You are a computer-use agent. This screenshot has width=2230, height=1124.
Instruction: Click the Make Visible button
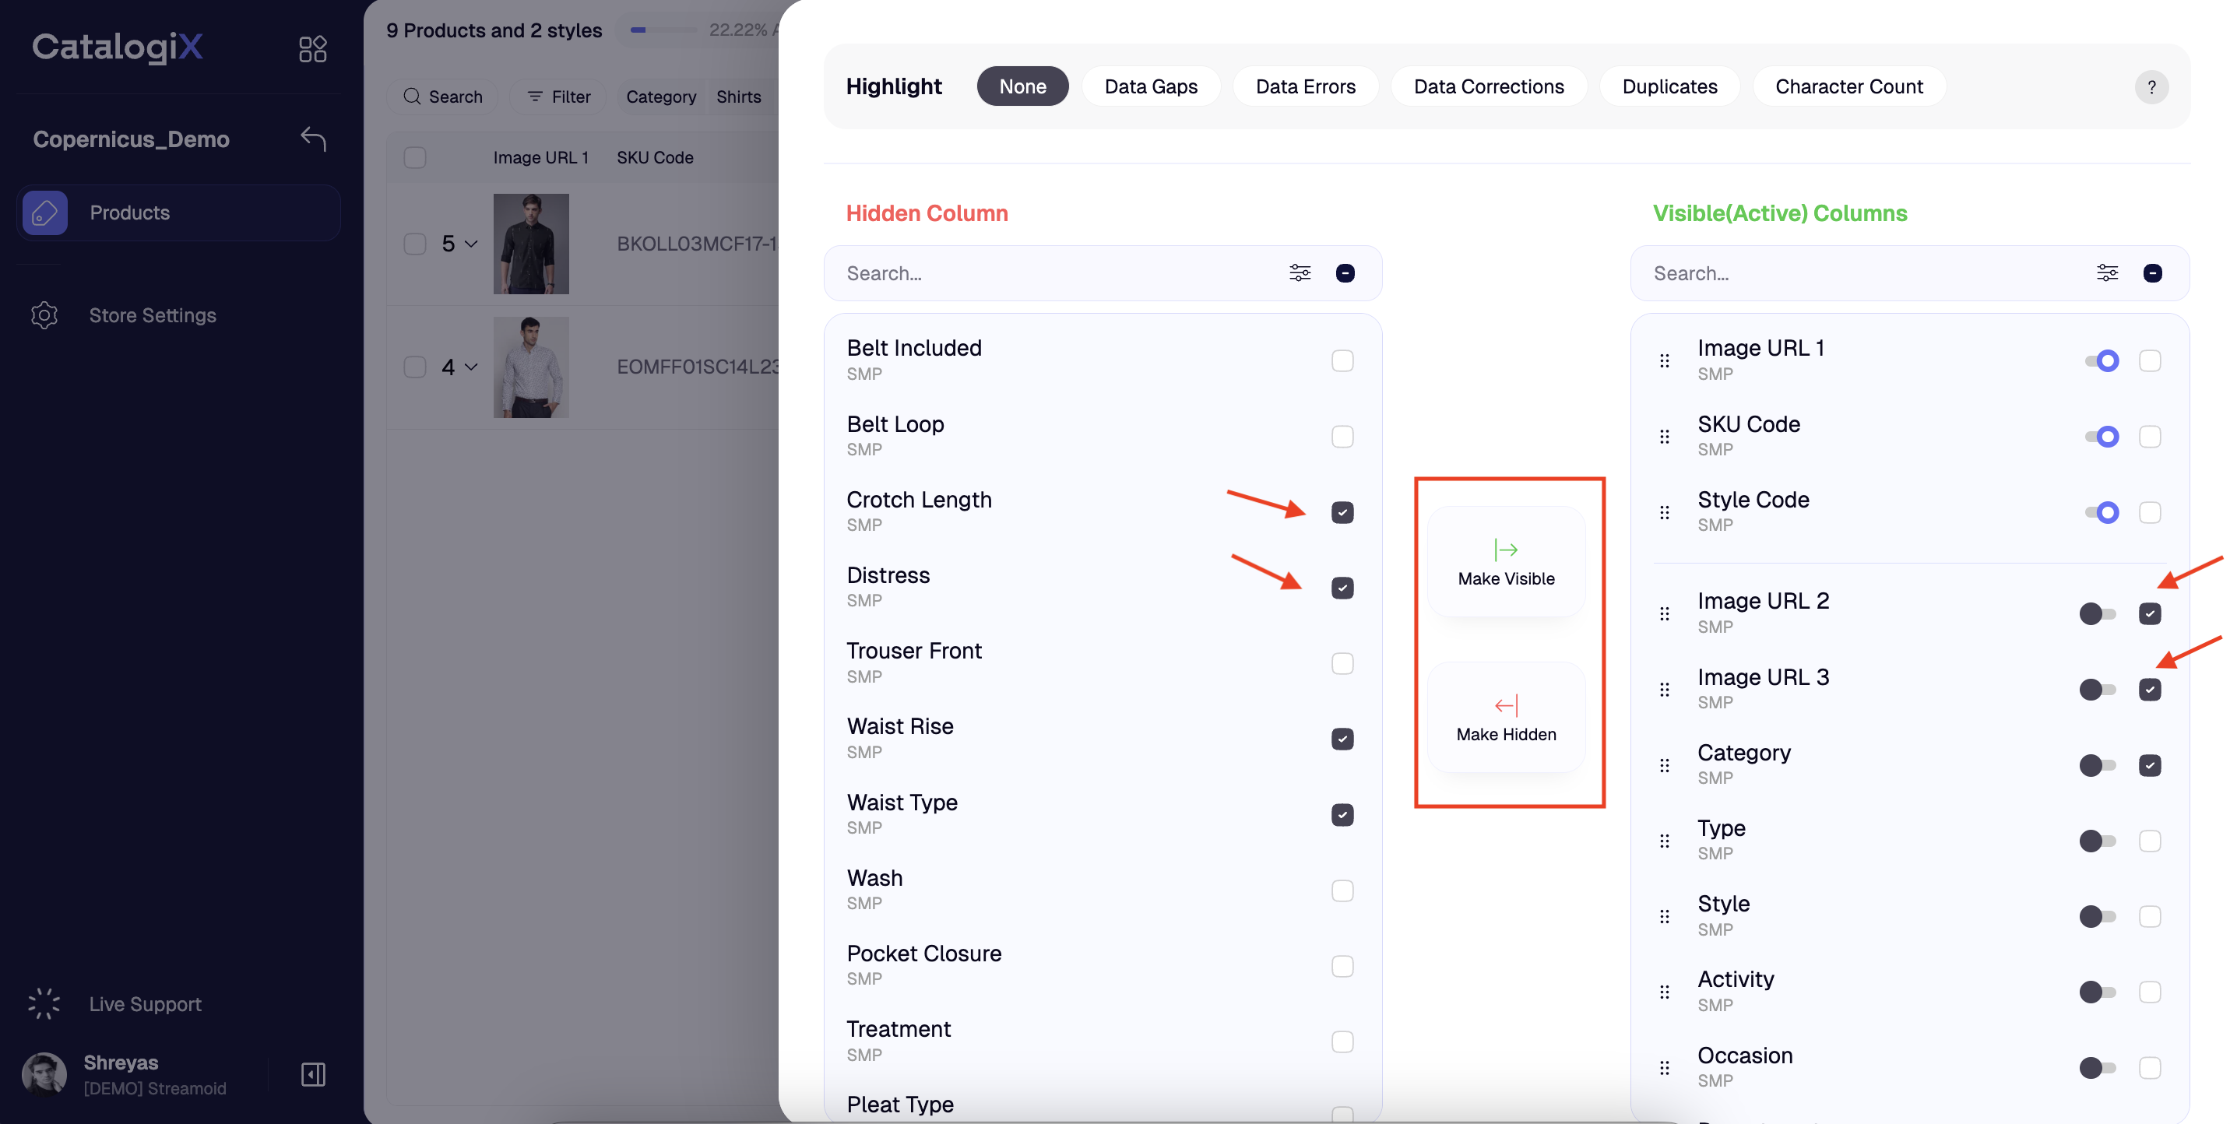pos(1505,563)
